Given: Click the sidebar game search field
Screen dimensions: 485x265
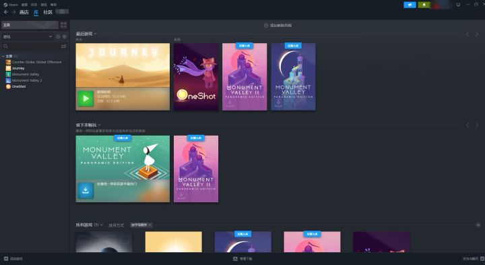Looking at the screenshot, I should tap(31, 46).
